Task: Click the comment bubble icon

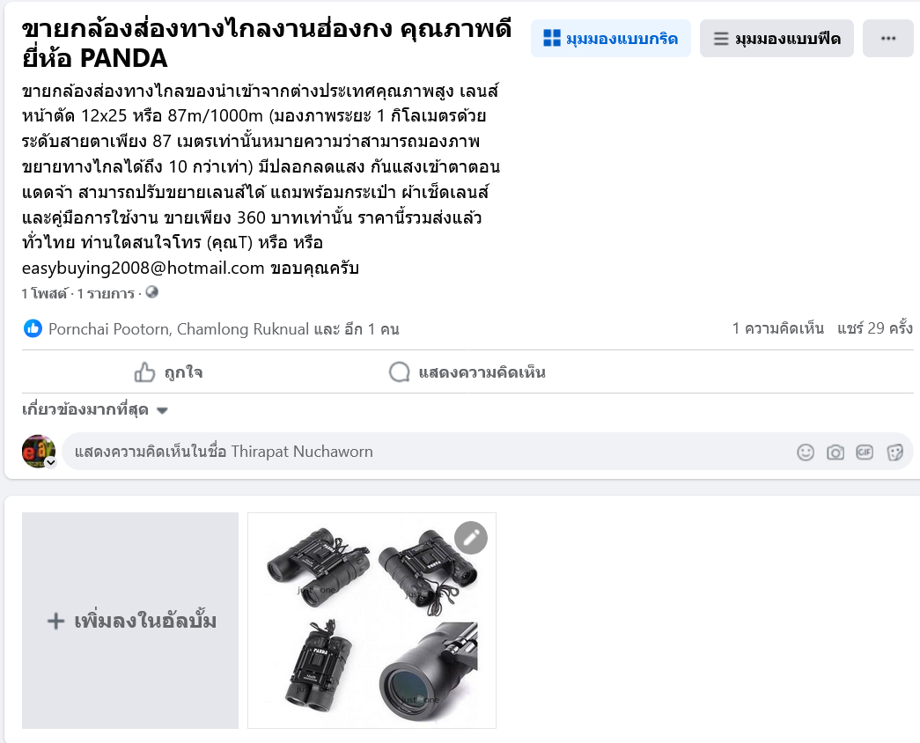Action: pos(400,372)
